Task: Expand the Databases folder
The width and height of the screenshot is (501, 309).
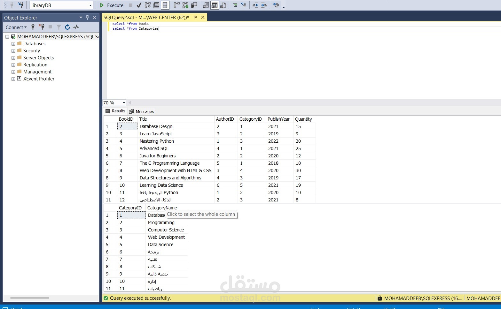Action: (x=13, y=44)
